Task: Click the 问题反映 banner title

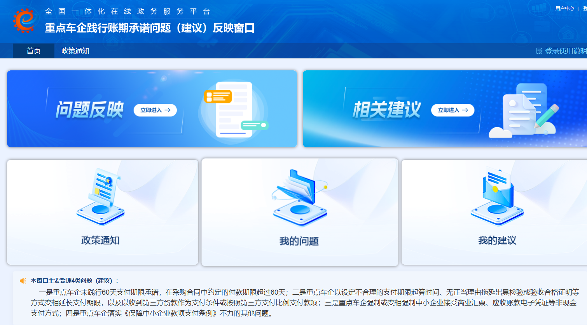Action: 89,110
